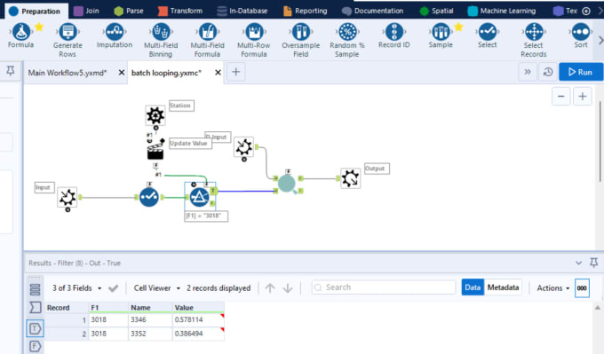The image size is (604, 354).
Task: Select the Select Records tool
Action: tap(534, 40)
